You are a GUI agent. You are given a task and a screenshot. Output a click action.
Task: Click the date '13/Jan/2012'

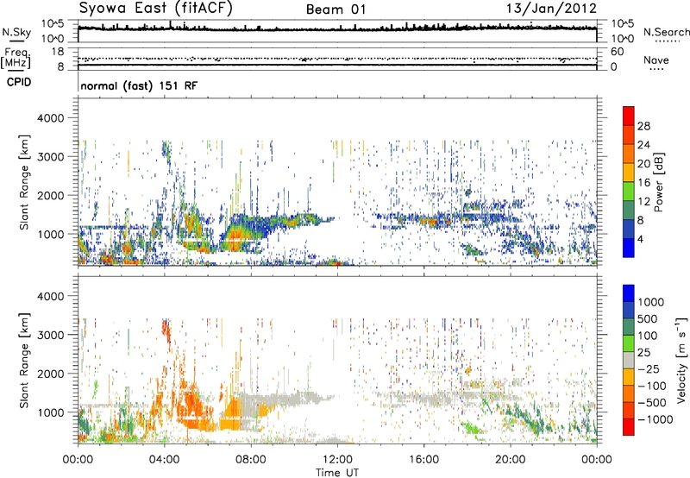tap(551, 9)
